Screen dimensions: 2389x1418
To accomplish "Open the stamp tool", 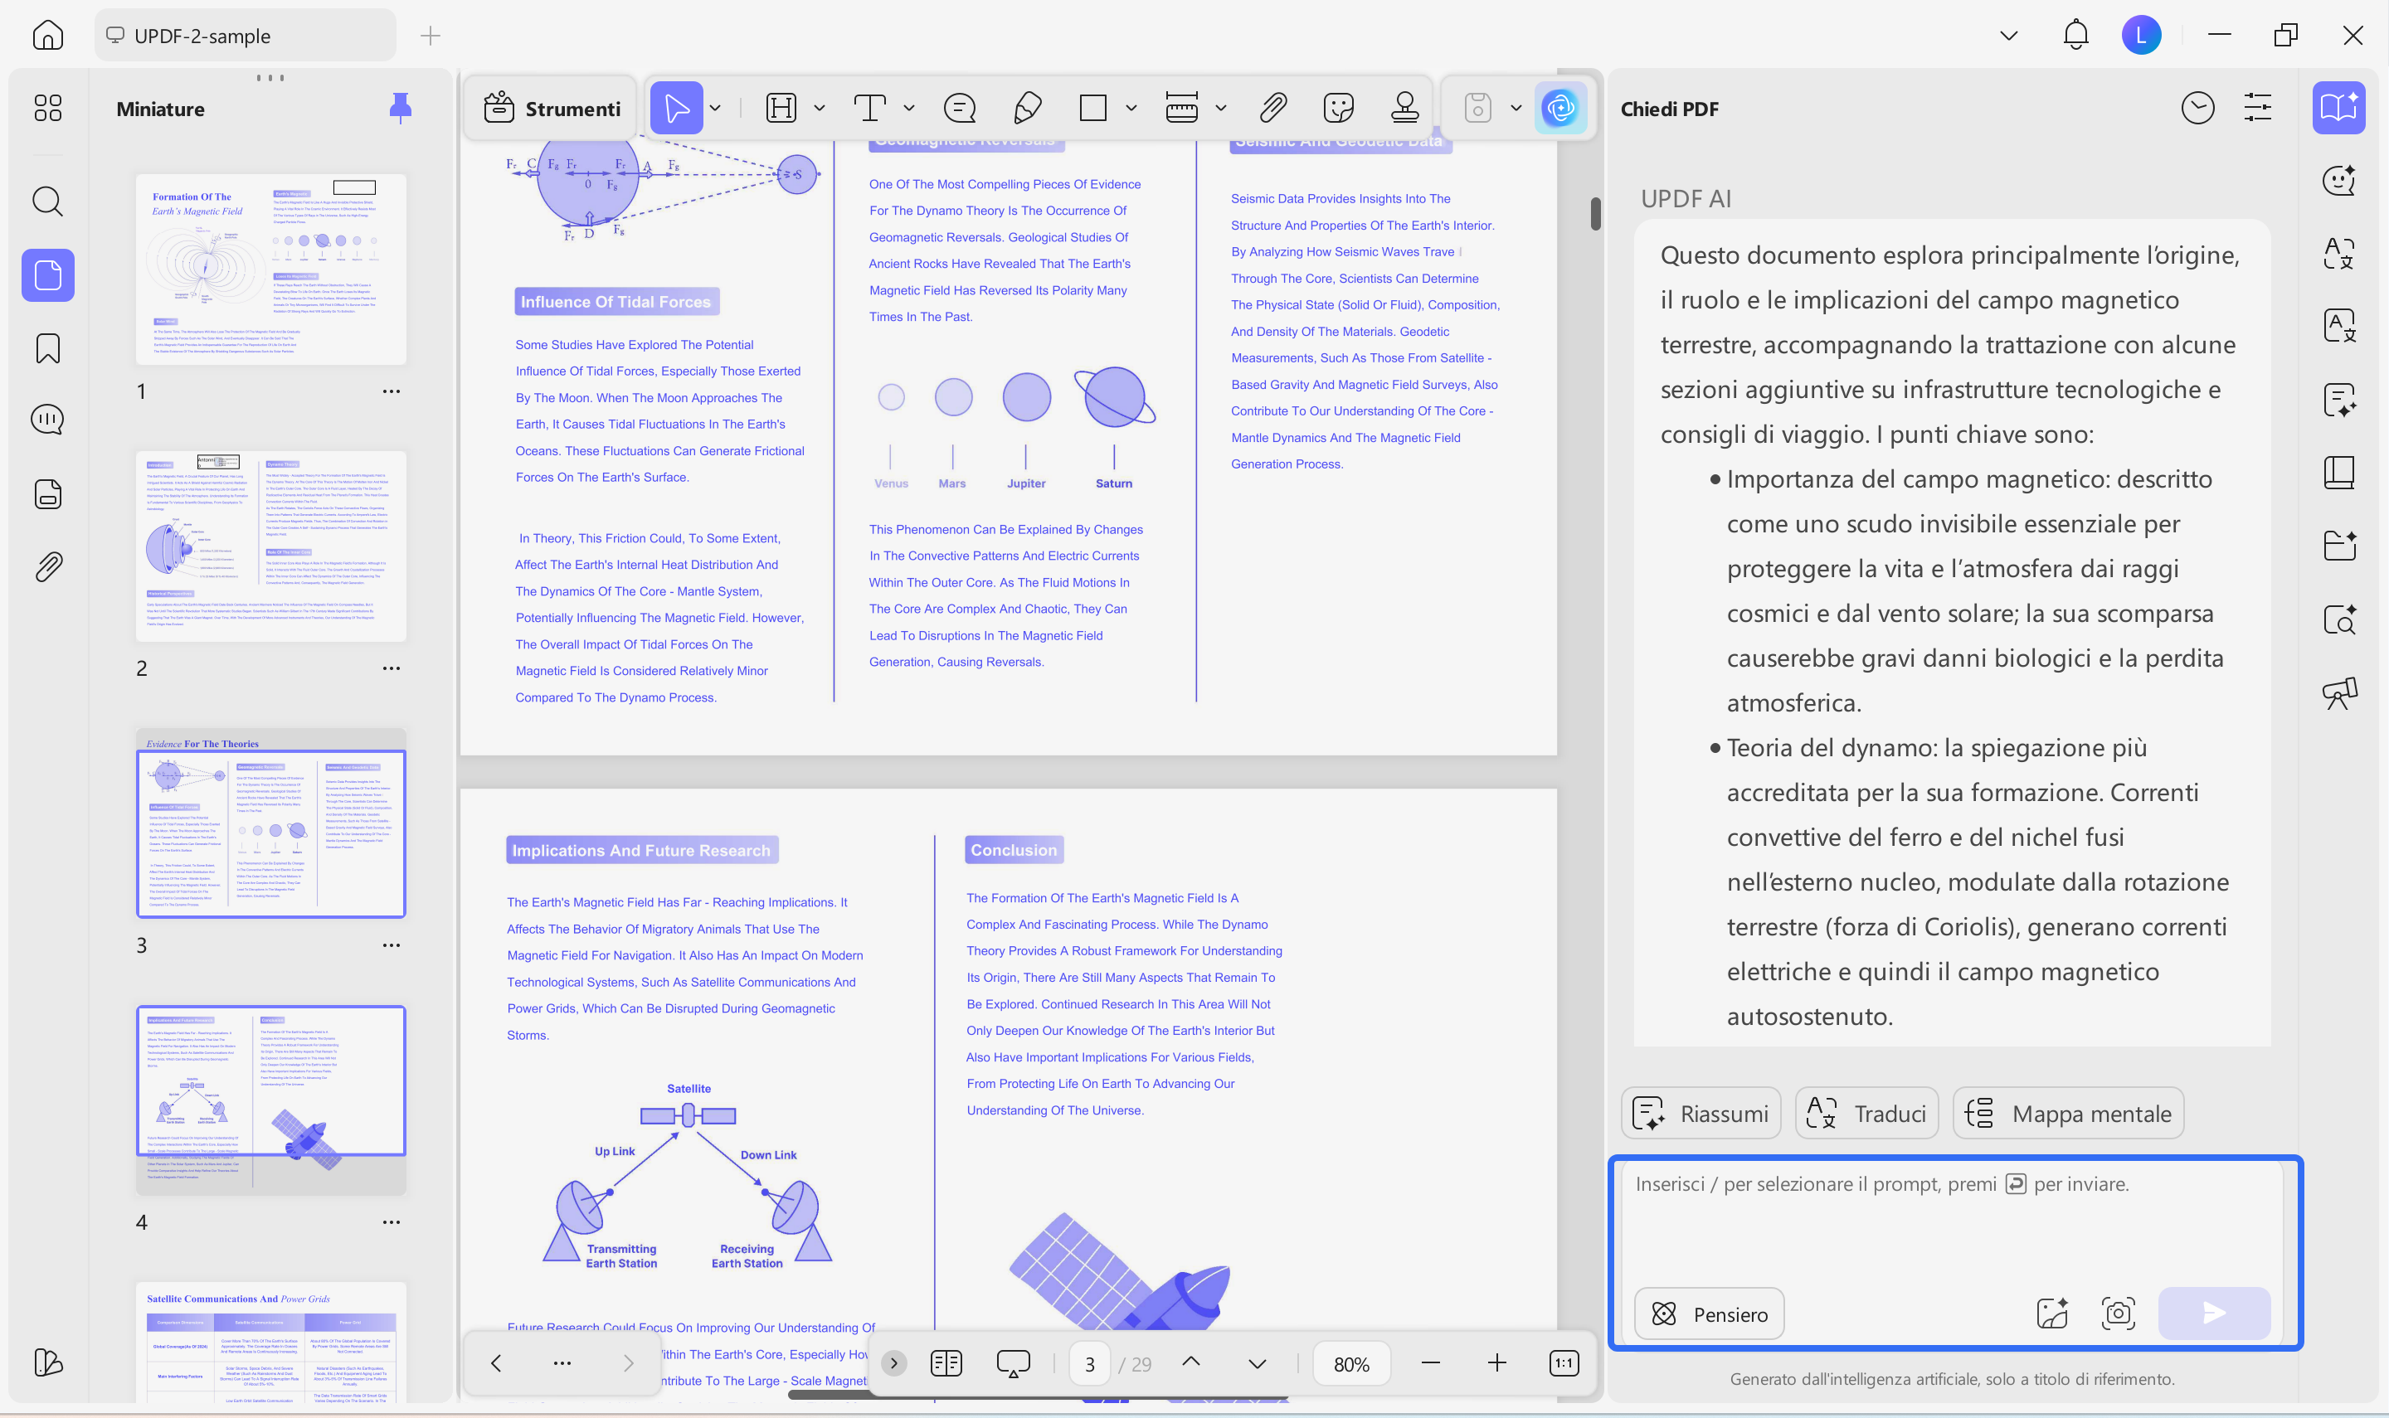I will coord(1404,108).
